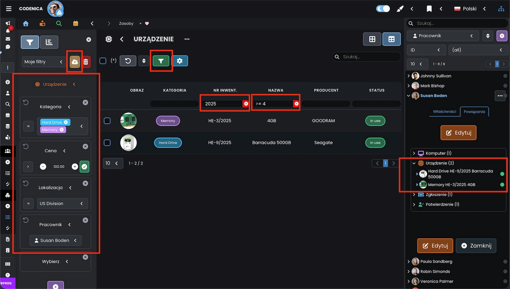Click the home icon in navigation bar
The height and width of the screenshot is (289, 510).
[x=26, y=24]
